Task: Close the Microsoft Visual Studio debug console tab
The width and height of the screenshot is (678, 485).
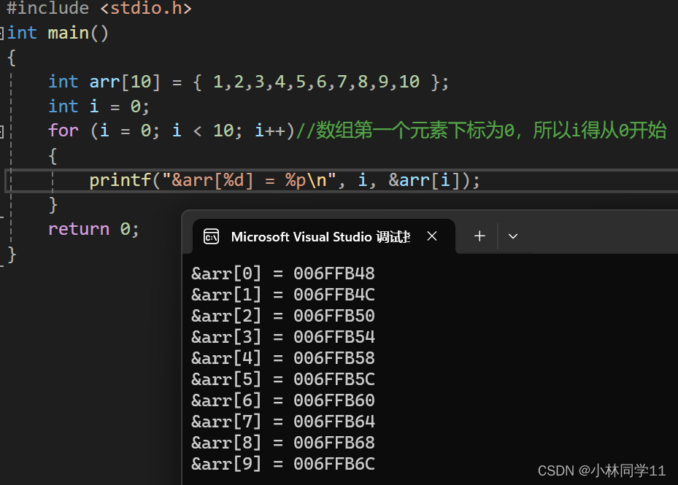Action: tap(432, 236)
